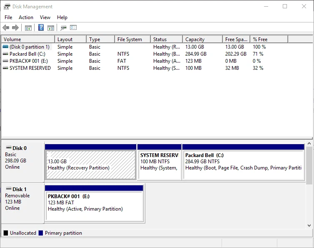Toggle the Show/Hide Action Pane icon

click(51, 28)
